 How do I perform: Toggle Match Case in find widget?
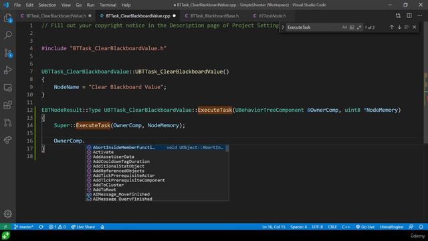344,27
